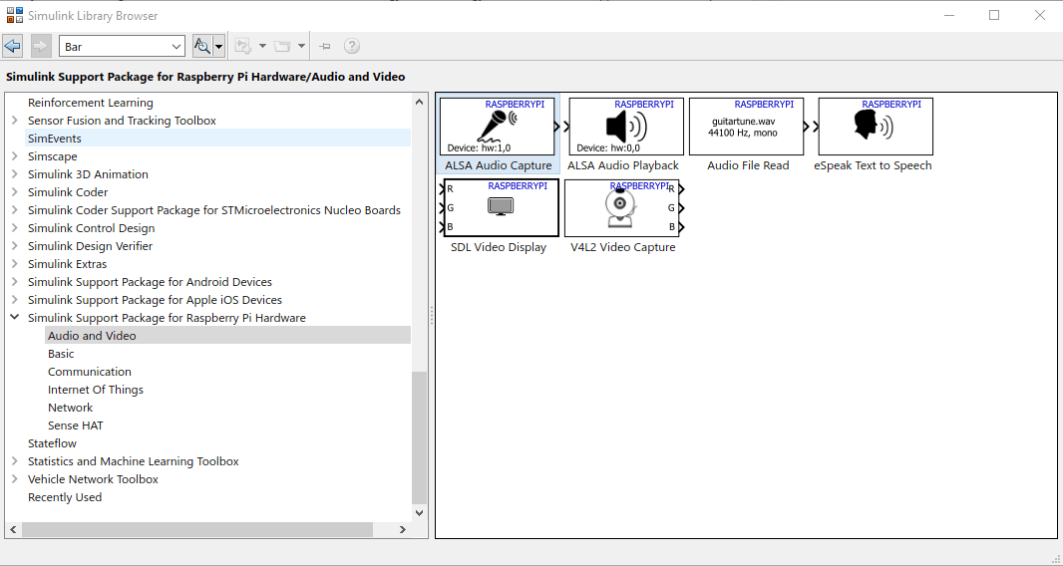
Task: Click the help question mark icon
Action: (x=351, y=46)
